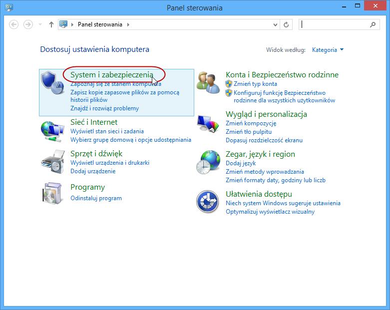Open Sieć i Internet category
The image size is (390, 310).
tap(94, 122)
